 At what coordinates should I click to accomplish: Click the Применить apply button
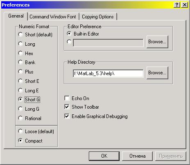[x=171, y=156]
